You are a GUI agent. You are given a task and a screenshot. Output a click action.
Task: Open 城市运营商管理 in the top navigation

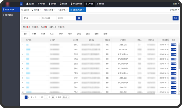[x=76, y=4]
